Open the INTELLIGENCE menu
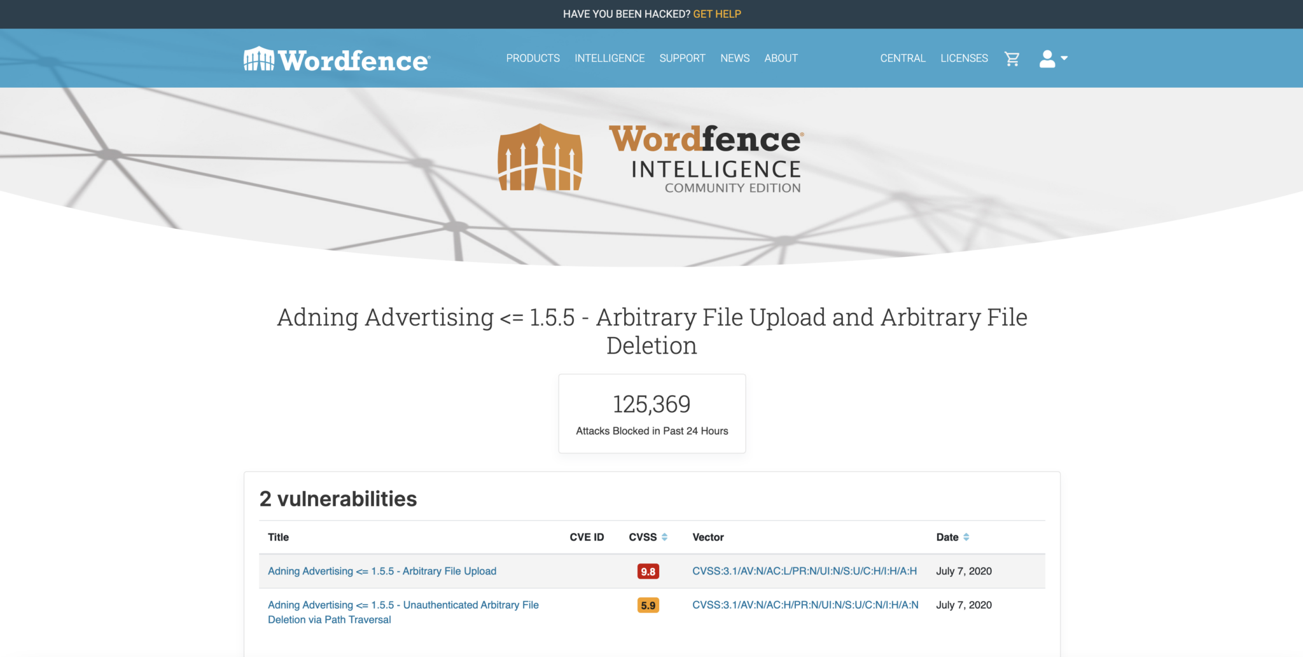Screen dimensions: 1303x657 (x=609, y=58)
